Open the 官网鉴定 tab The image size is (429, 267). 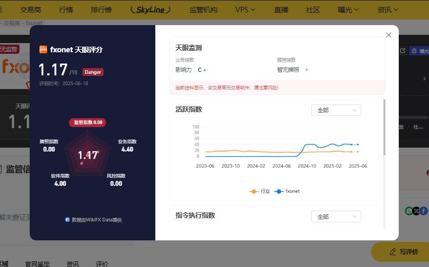tap(37, 264)
